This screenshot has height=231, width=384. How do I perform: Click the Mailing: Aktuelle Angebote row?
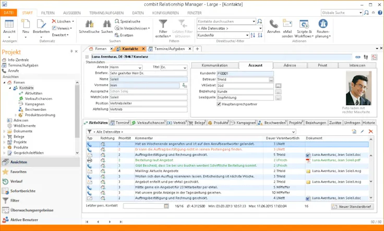coord(227,171)
